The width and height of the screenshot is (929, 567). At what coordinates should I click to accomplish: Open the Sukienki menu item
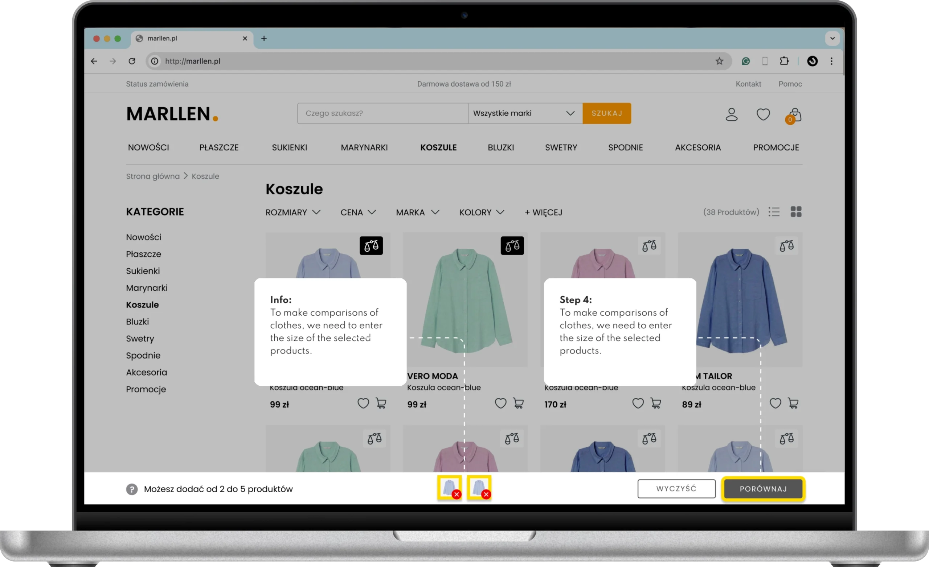[x=289, y=148]
